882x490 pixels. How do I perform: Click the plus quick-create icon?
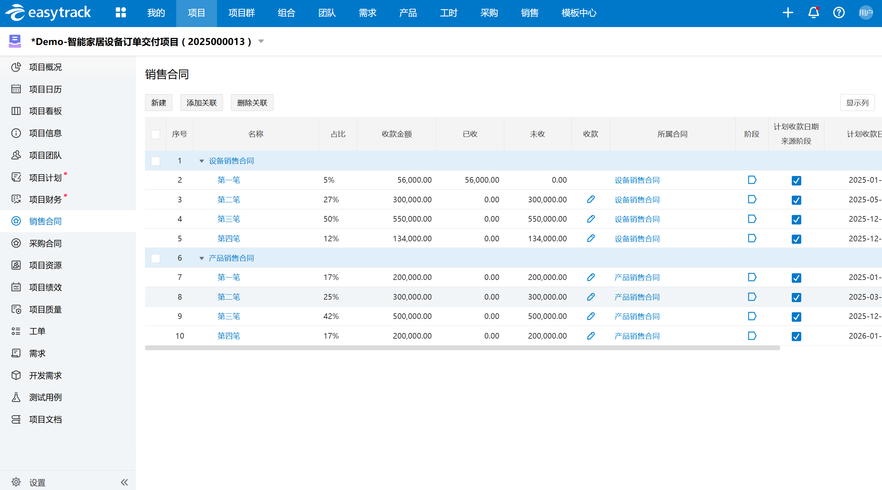point(788,13)
